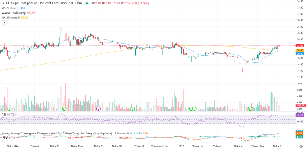Screen dimensions: 306x149
Task: Click the C22.00 close price value
Action: [x=125, y=3]
